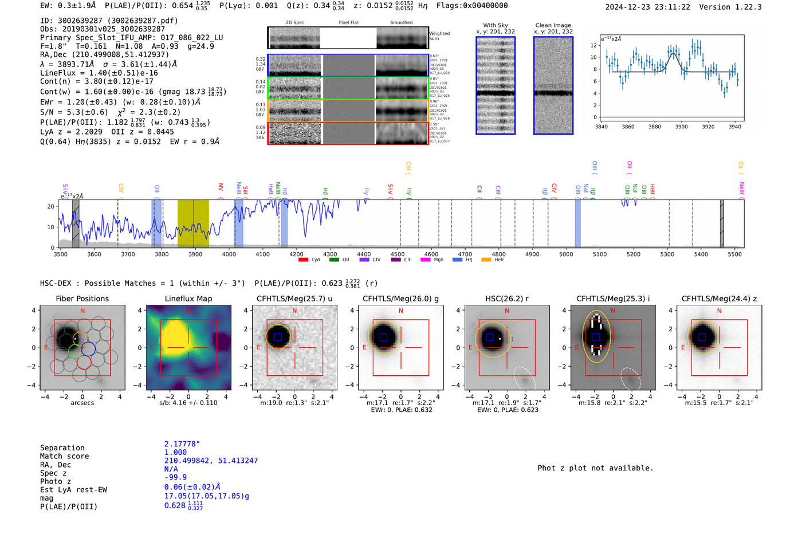Click the dark purple CIII legend swatch

click(396, 260)
